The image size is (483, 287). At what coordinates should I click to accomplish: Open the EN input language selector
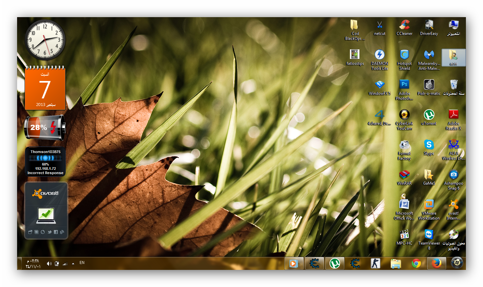click(x=82, y=263)
